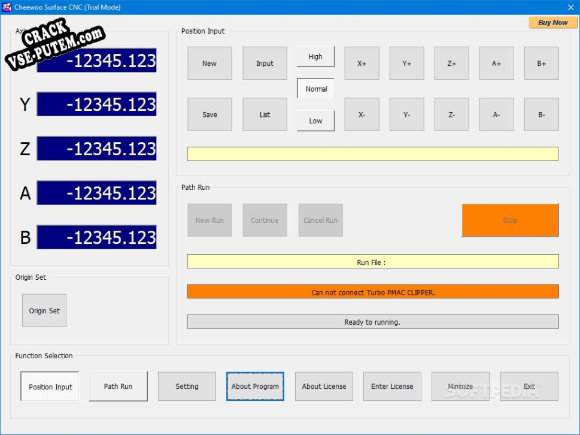Click the Origin Set button
580x435 pixels.
(44, 310)
